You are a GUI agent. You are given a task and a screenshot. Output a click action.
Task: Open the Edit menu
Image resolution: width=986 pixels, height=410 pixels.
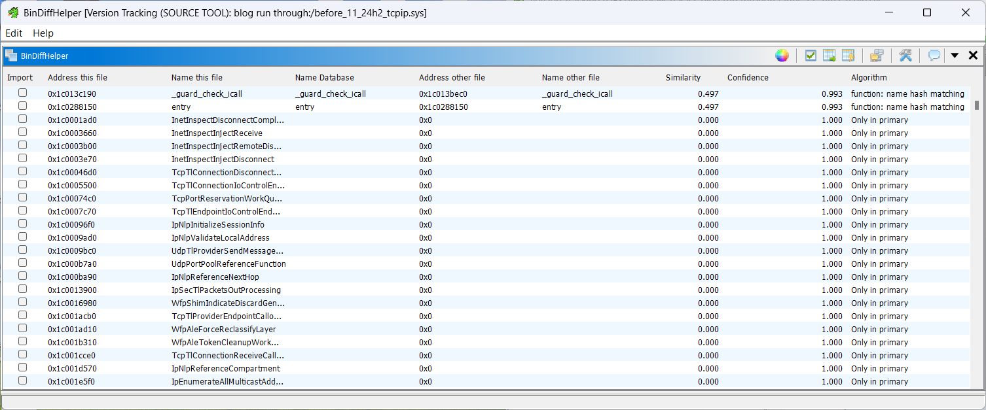pyautogui.click(x=14, y=33)
